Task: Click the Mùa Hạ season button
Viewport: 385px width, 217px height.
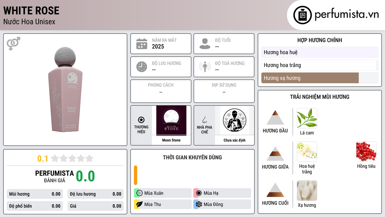Action: (x=222, y=193)
